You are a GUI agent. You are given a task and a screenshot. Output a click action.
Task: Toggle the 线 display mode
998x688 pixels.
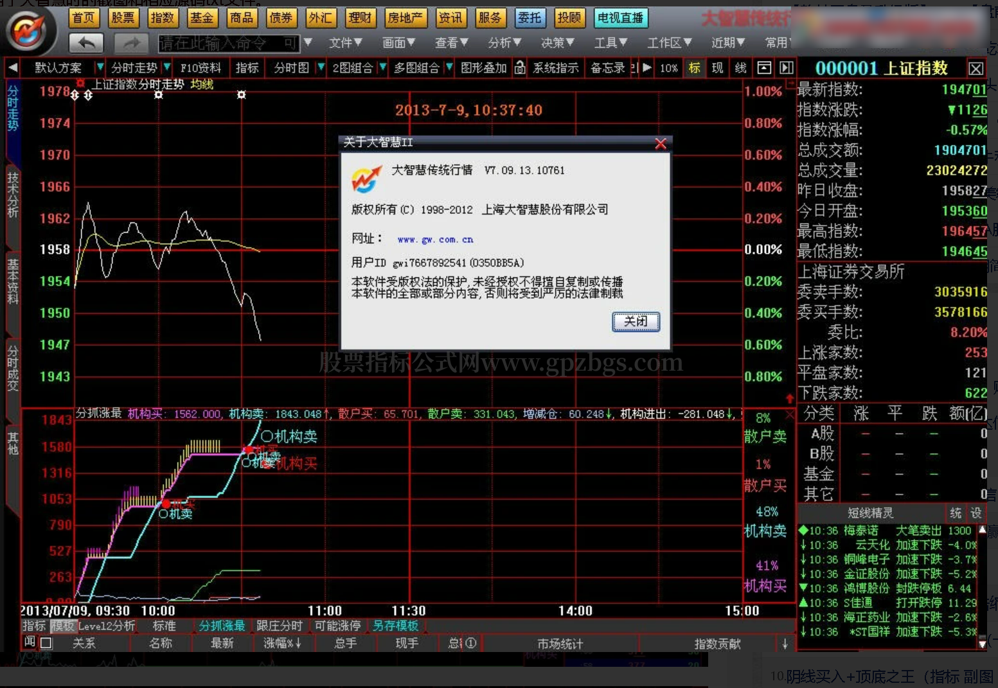(741, 67)
